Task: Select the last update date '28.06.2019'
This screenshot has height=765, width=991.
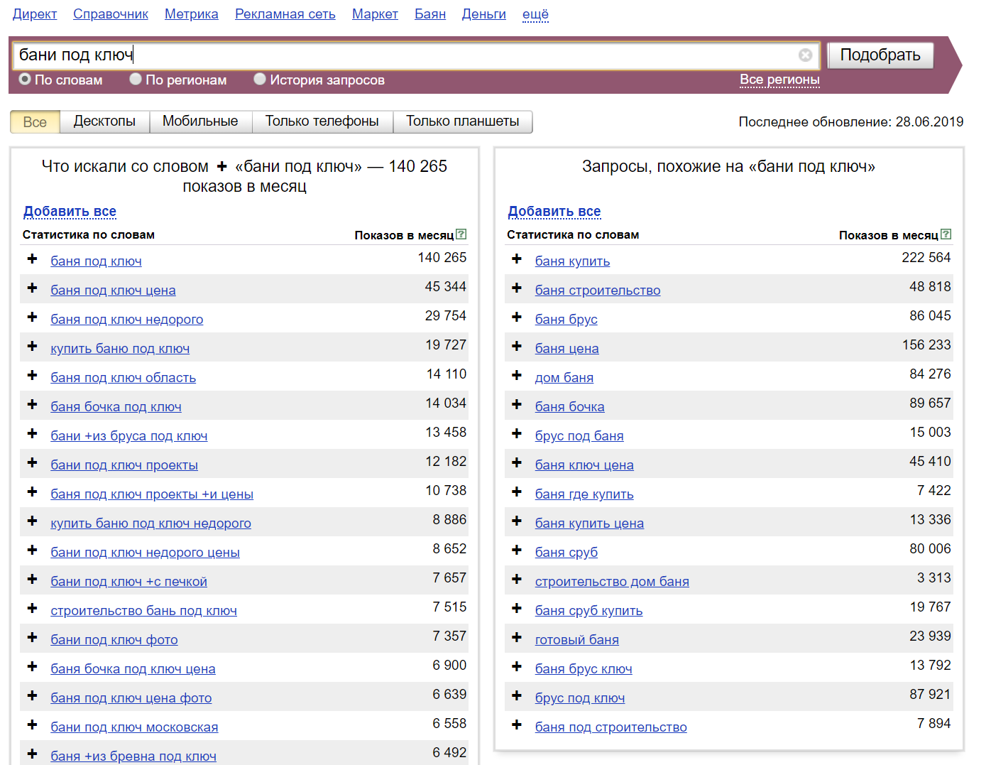Action: (x=929, y=121)
